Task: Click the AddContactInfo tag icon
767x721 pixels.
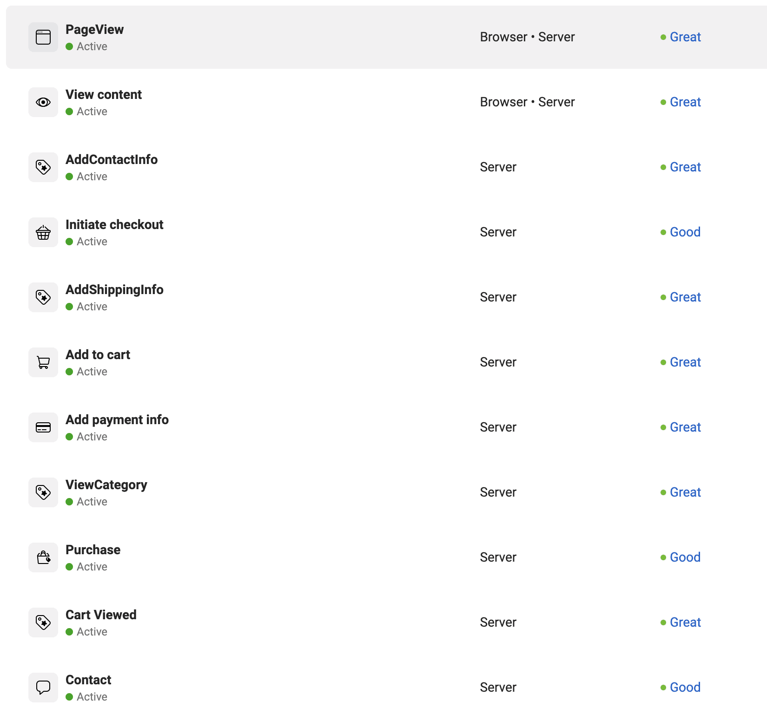Action: pyautogui.click(x=43, y=167)
